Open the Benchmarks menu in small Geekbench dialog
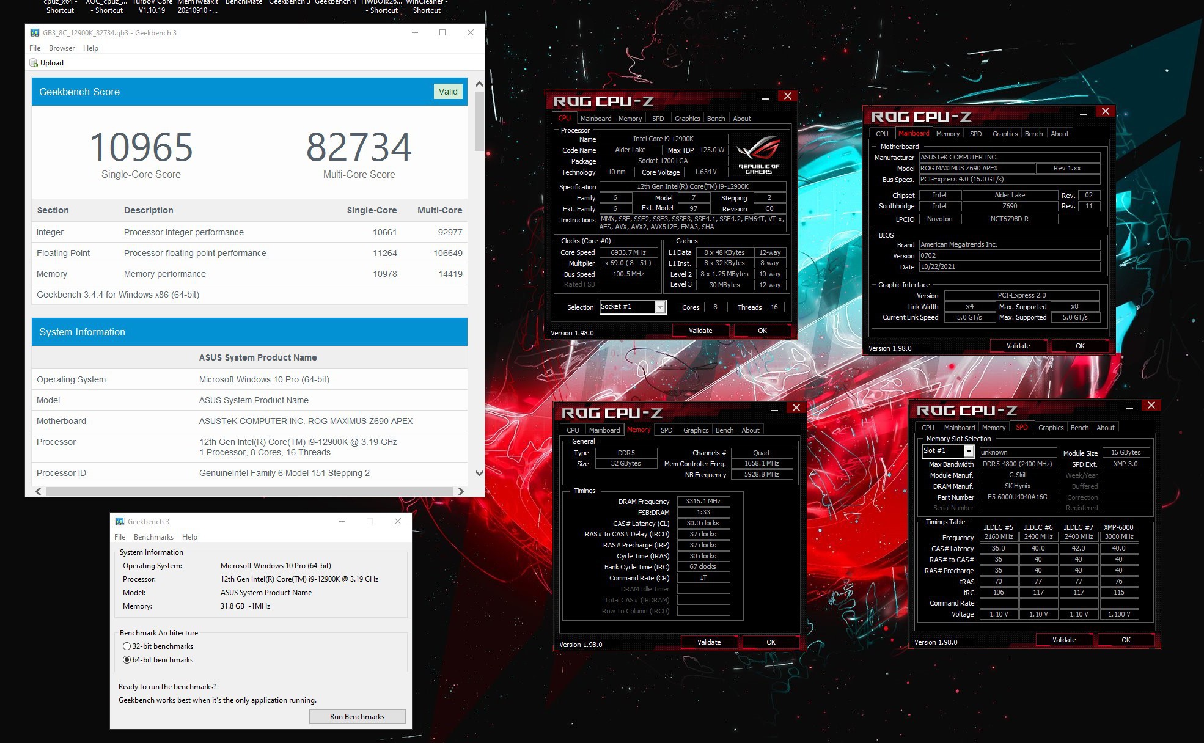This screenshot has height=743, width=1204. click(153, 537)
